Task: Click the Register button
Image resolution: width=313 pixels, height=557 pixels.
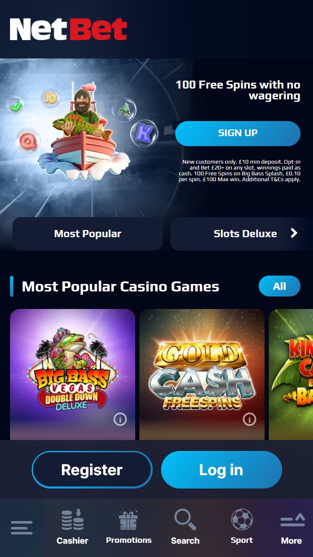Action: pyautogui.click(x=92, y=470)
